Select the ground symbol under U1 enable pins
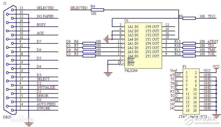 coord(108,74)
